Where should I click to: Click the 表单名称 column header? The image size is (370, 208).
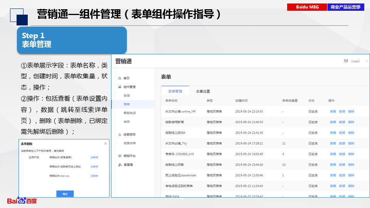(172, 101)
